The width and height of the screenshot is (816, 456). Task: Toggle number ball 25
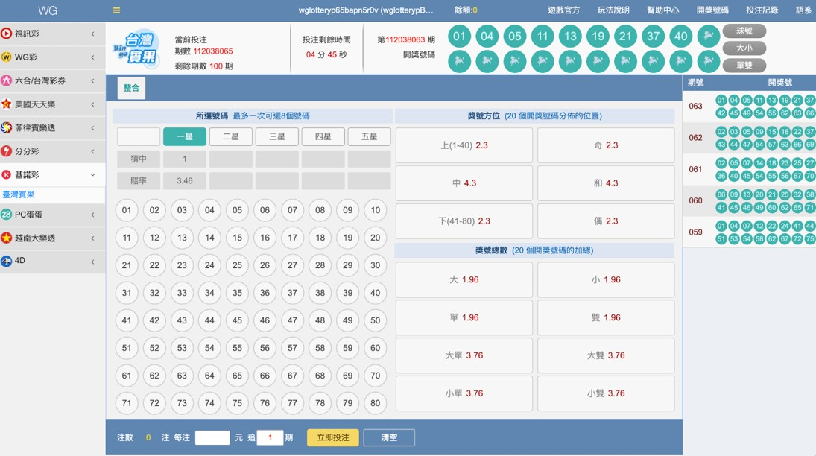coord(237,265)
